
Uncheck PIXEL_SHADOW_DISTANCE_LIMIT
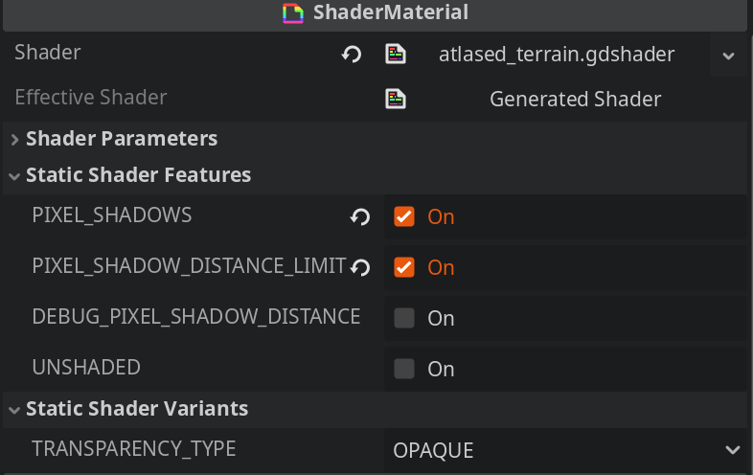(x=404, y=267)
